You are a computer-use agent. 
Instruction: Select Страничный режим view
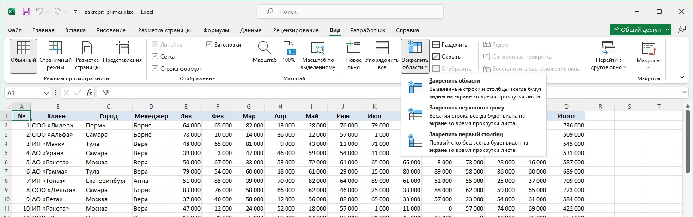(x=55, y=56)
